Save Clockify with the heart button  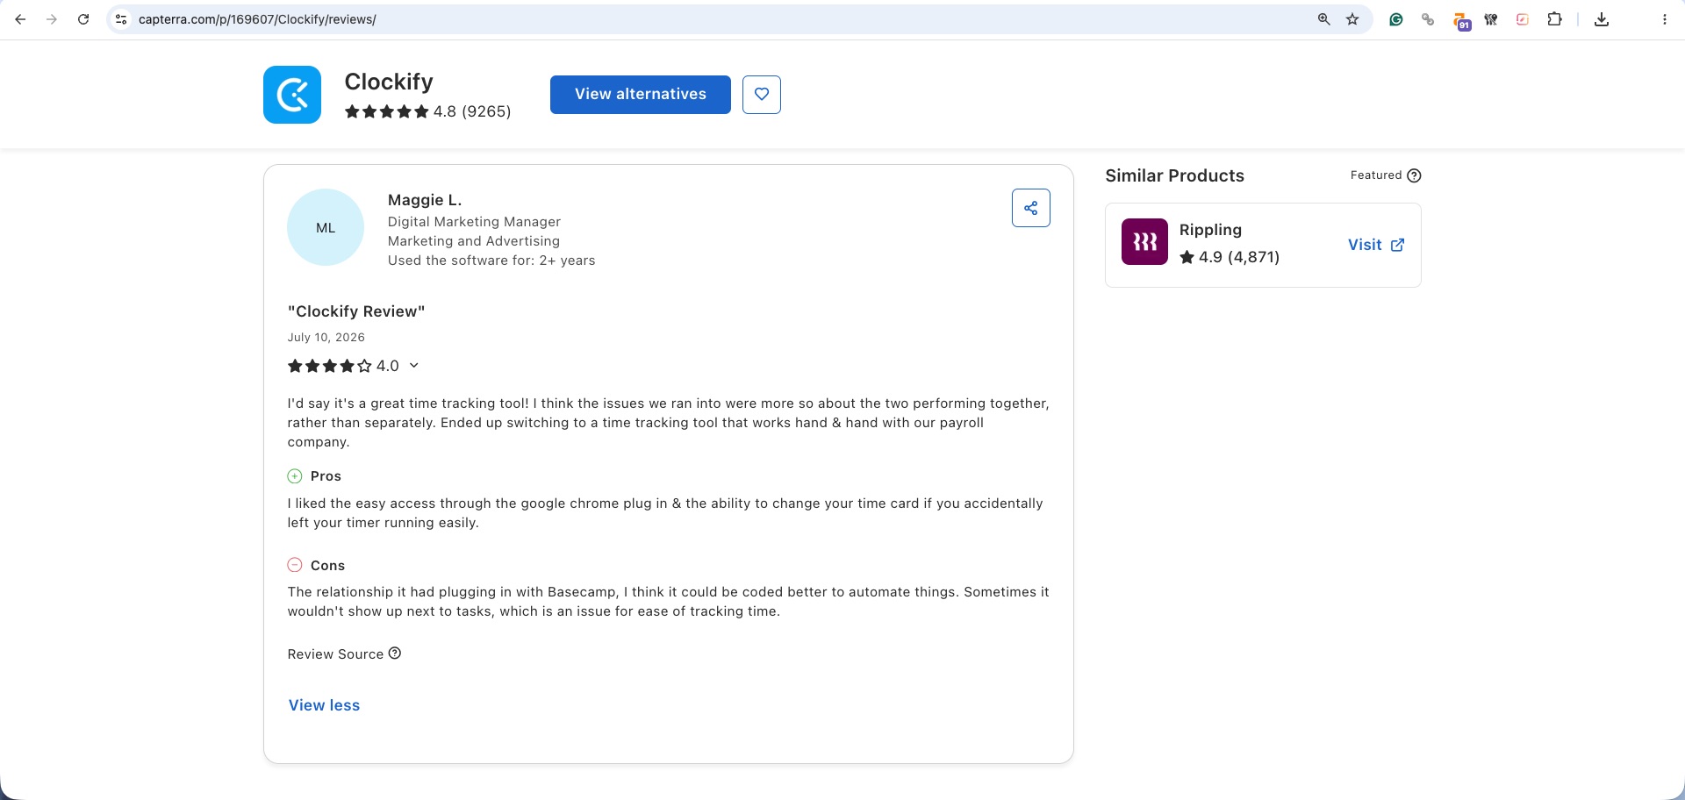coord(762,95)
